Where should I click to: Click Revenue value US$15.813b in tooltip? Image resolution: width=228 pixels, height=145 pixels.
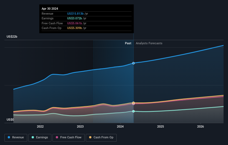(x=75, y=14)
